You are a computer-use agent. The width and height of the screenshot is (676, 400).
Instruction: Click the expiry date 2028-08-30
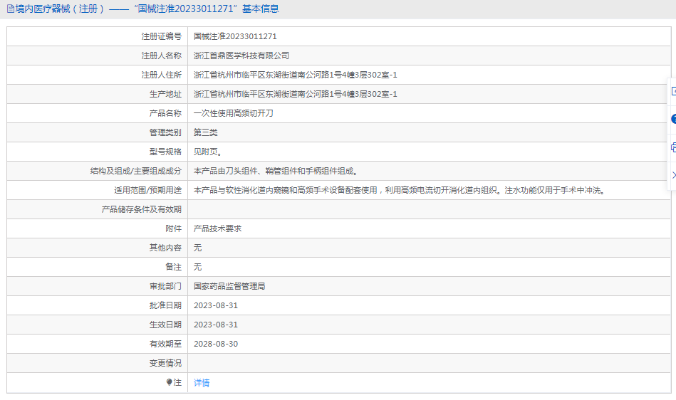[x=216, y=344]
